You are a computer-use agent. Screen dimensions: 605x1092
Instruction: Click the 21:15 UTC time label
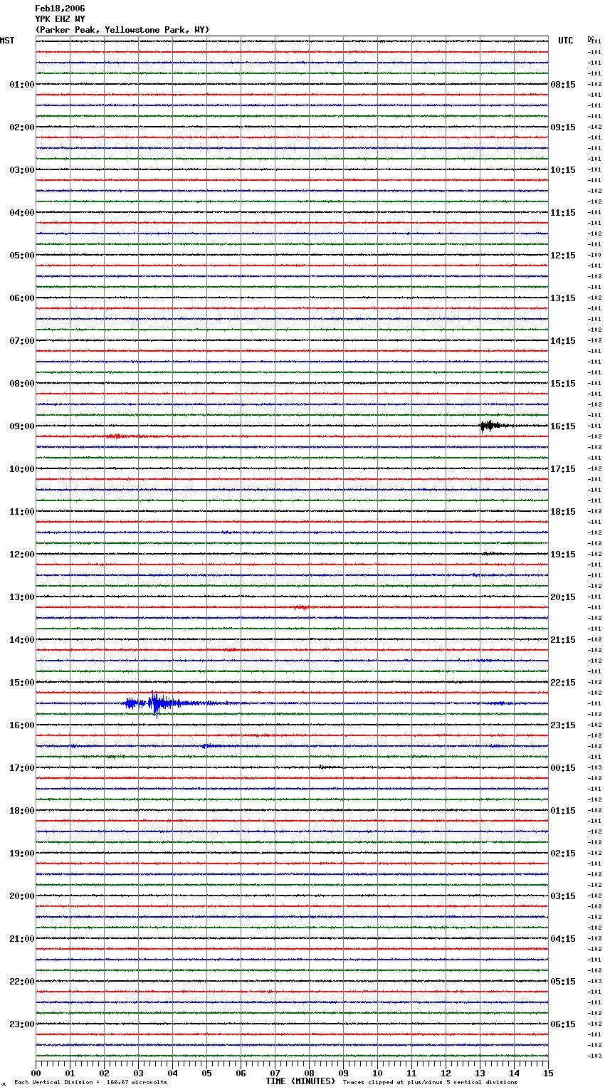click(x=563, y=640)
